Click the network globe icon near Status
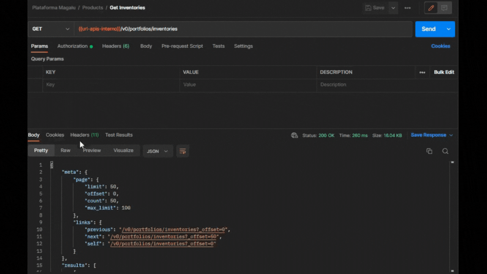This screenshot has height=274, width=487. coord(294,135)
